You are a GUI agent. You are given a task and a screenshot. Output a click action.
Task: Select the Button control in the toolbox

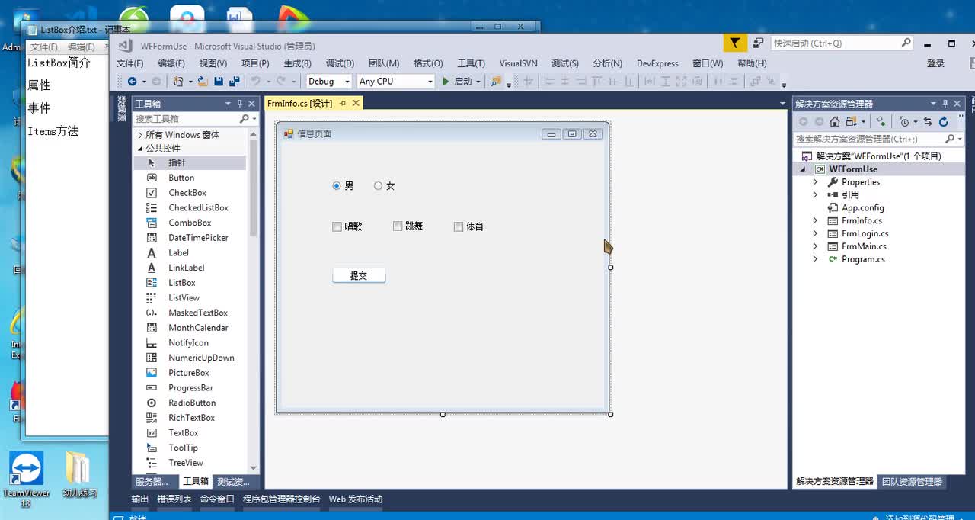[x=181, y=178]
